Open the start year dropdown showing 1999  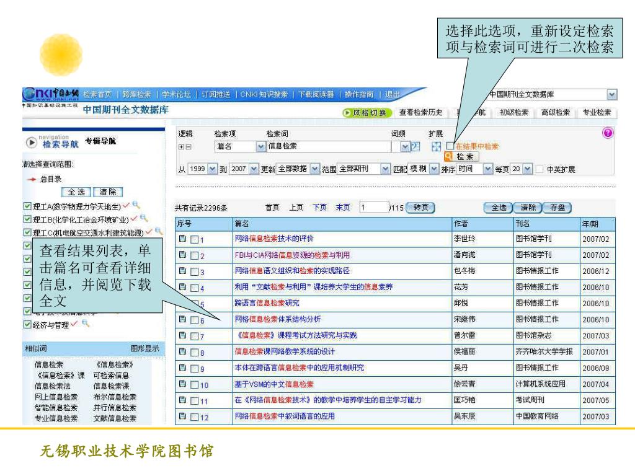pyautogui.click(x=212, y=169)
